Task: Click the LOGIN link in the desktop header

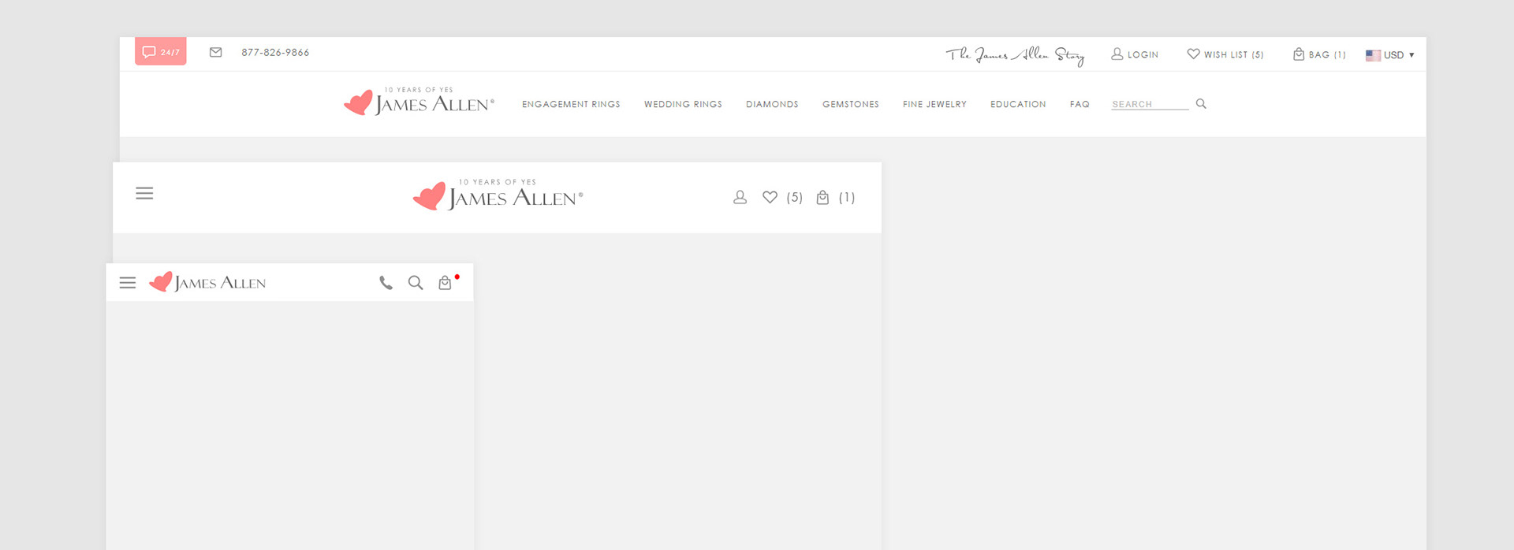Action: click(x=1135, y=54)
